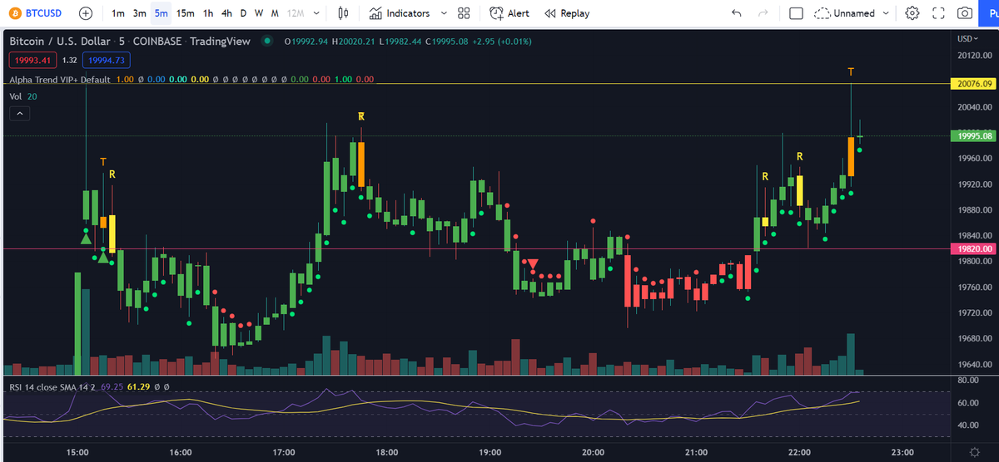Viewport: 999px width, 462px height.
Task: Start bar Replay mode
Action: (x=567, y=13)
